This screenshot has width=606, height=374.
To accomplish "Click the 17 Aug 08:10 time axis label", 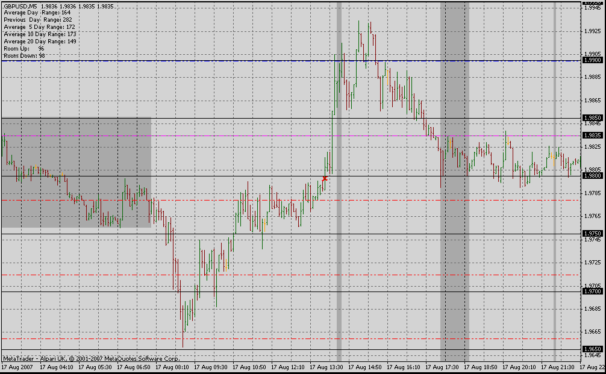I will 173,367.
